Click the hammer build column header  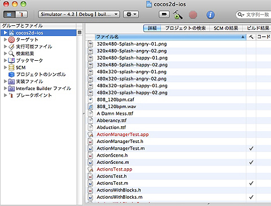point(251,37)
